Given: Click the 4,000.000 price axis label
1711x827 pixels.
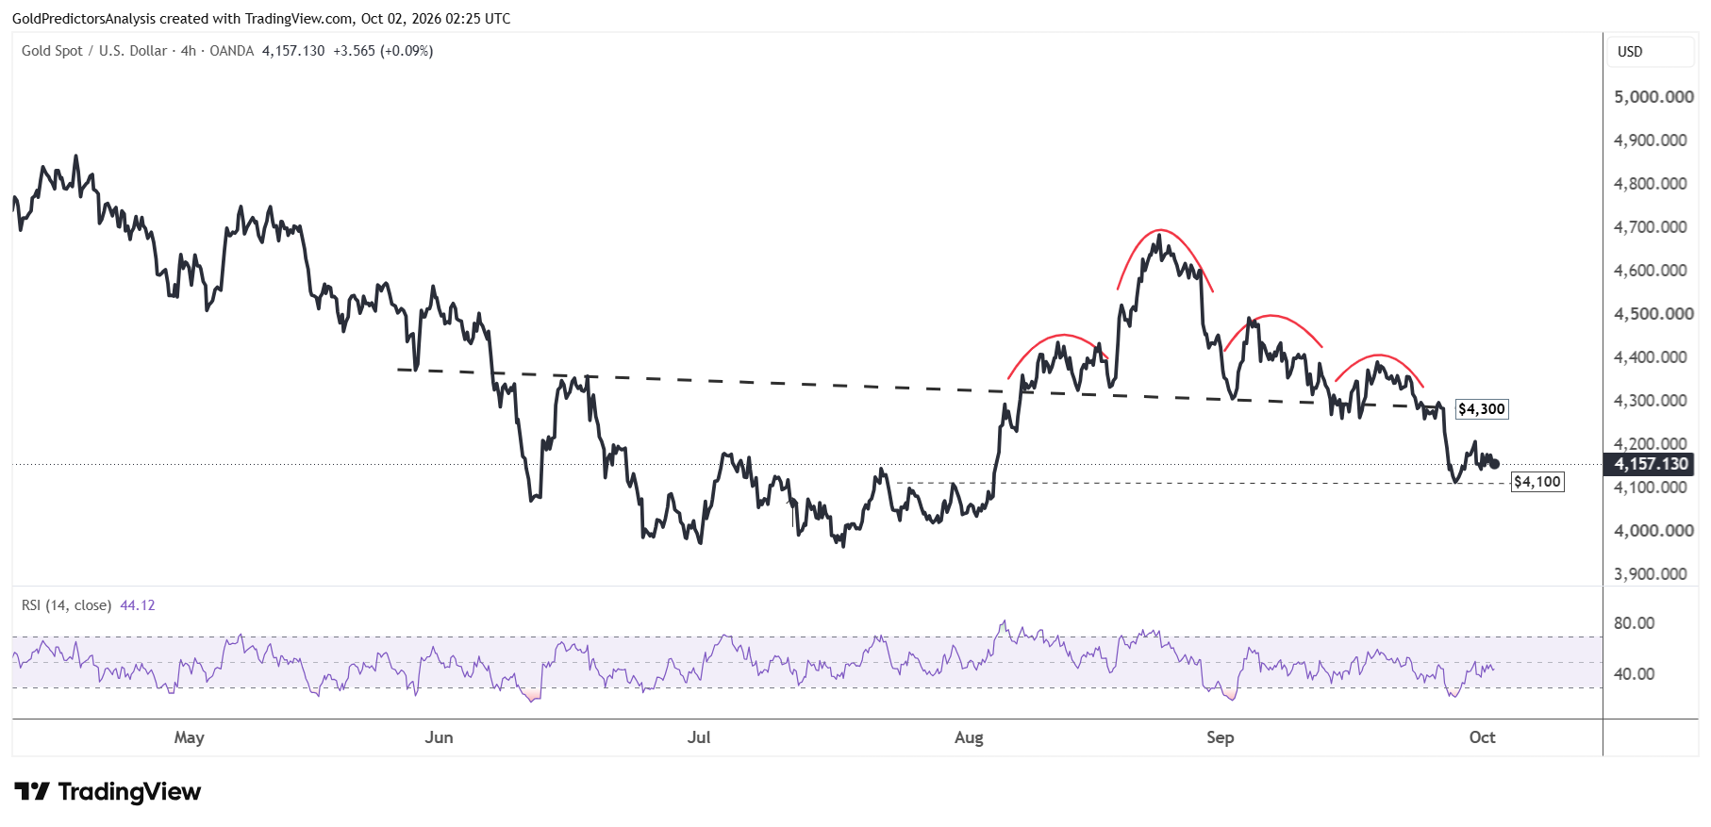Looking at the screenshot, I should point(1653,531).
